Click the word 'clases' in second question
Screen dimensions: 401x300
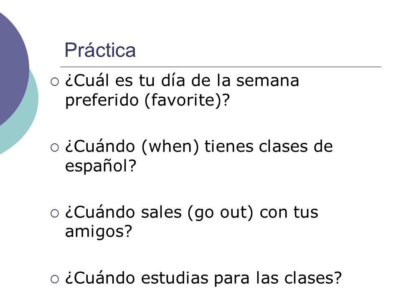point(283,147)
